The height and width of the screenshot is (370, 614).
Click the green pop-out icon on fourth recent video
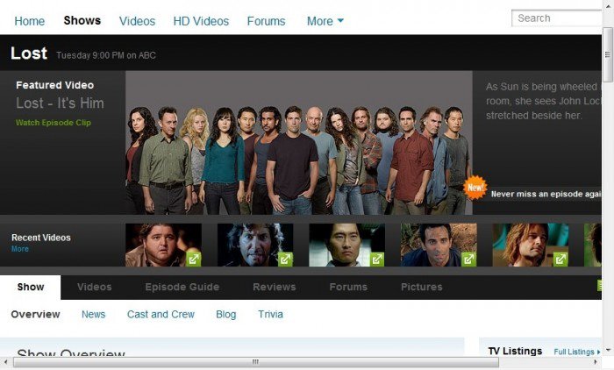(x=469, y=259)
